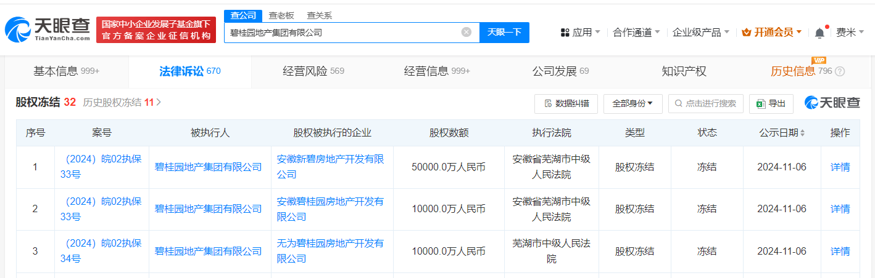The image size is (875, 278).
Task: Expand 历史股权冻结 with its chevron
Action: (159, 103)
